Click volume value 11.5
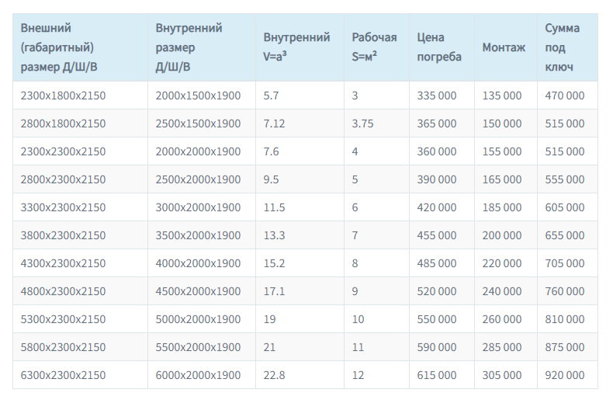613x400 pixels. (x=274, y=207)
